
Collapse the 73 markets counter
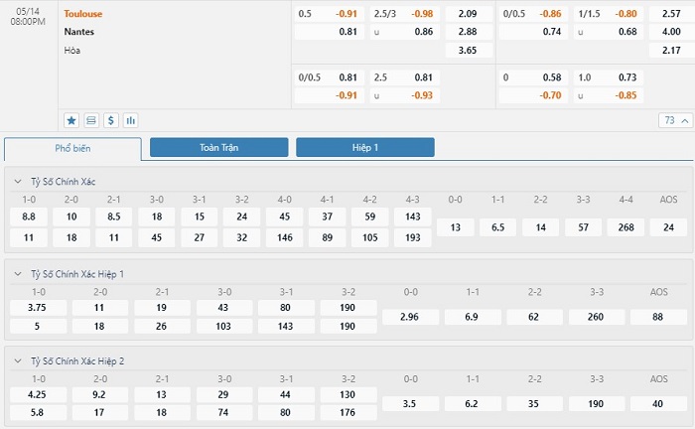[x=676, y=120]
